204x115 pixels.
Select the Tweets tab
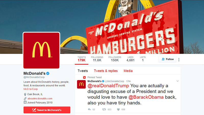coord(83,71)
